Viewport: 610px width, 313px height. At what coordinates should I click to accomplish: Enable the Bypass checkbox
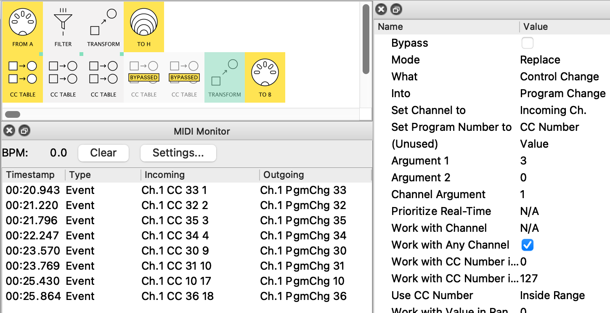point(527,43)
